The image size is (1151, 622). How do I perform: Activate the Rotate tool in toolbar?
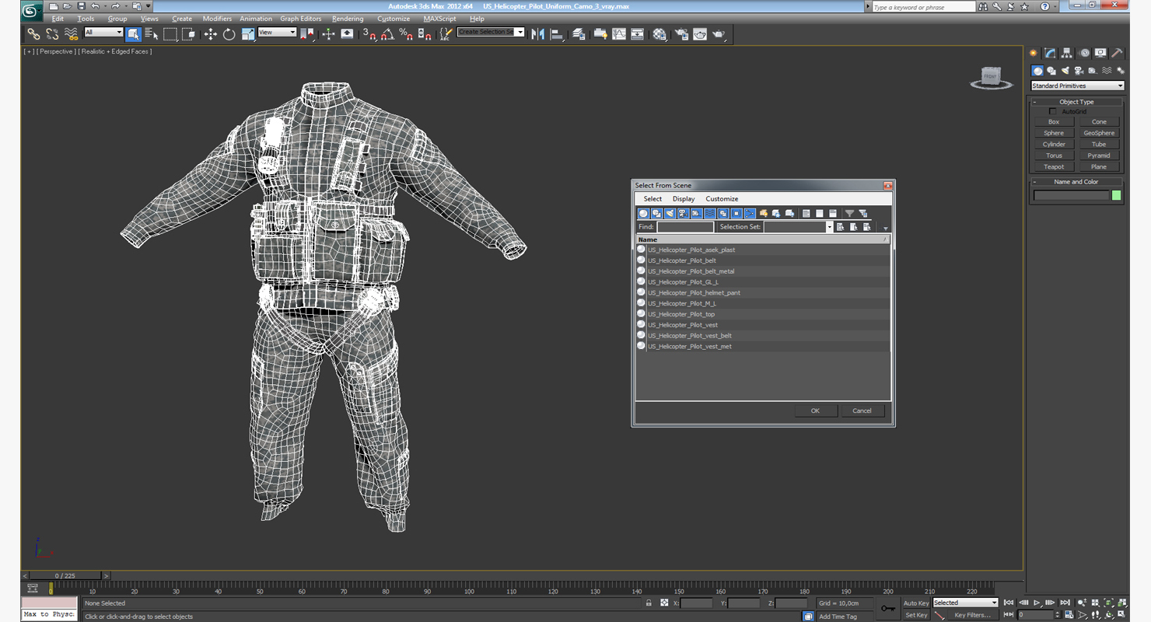pyautogui.click(x=229, y=34)
